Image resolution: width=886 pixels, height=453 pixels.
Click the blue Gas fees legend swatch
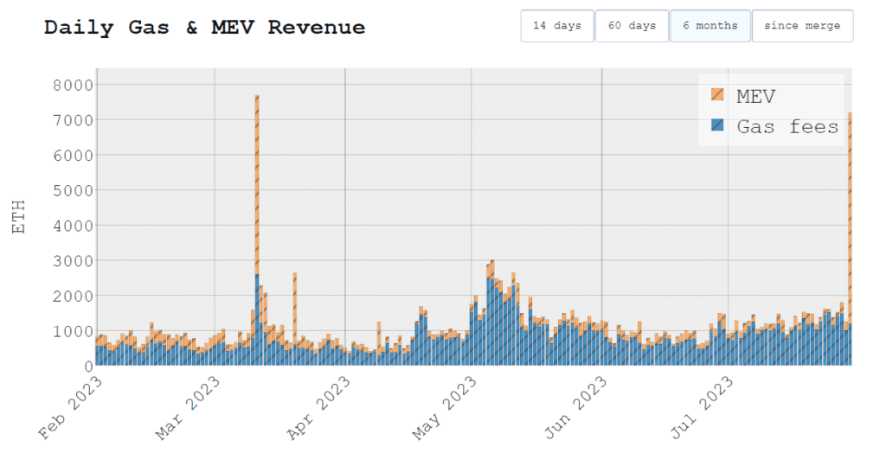pyautogui.click(x=717, y=126)
